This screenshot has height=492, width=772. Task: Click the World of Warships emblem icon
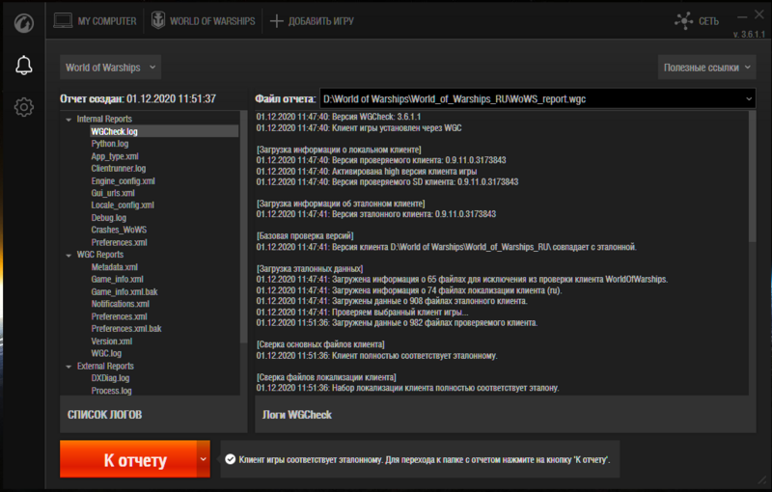(x=158, y=20)
